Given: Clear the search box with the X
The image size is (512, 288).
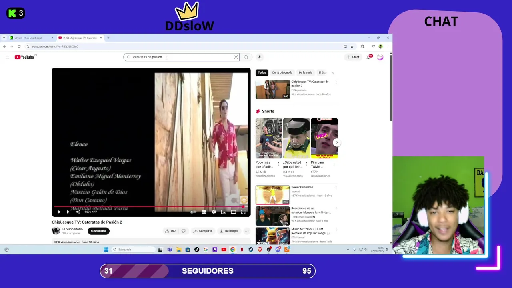Looking at the screenshot, I should pyautogui.click(x=236, y=57).
